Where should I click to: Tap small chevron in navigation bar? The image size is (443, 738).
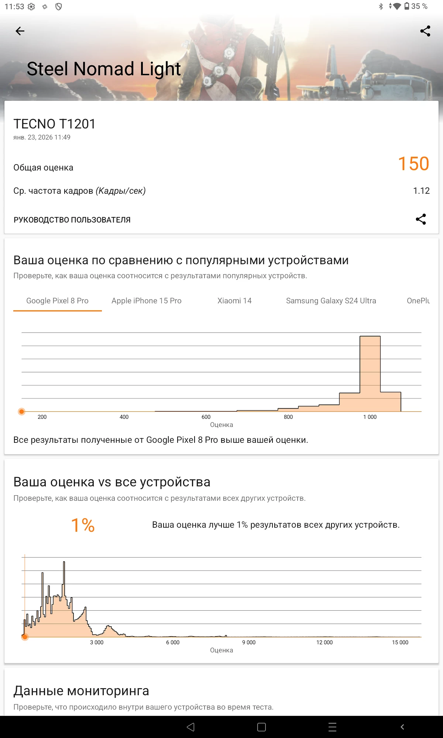tap(402, 727)
